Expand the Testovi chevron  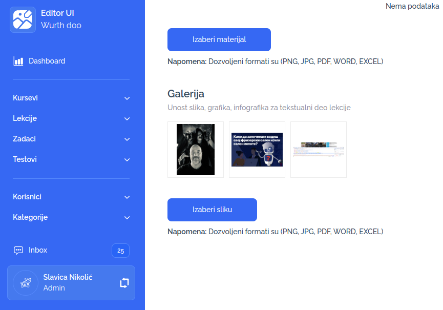tap(127, 160)
